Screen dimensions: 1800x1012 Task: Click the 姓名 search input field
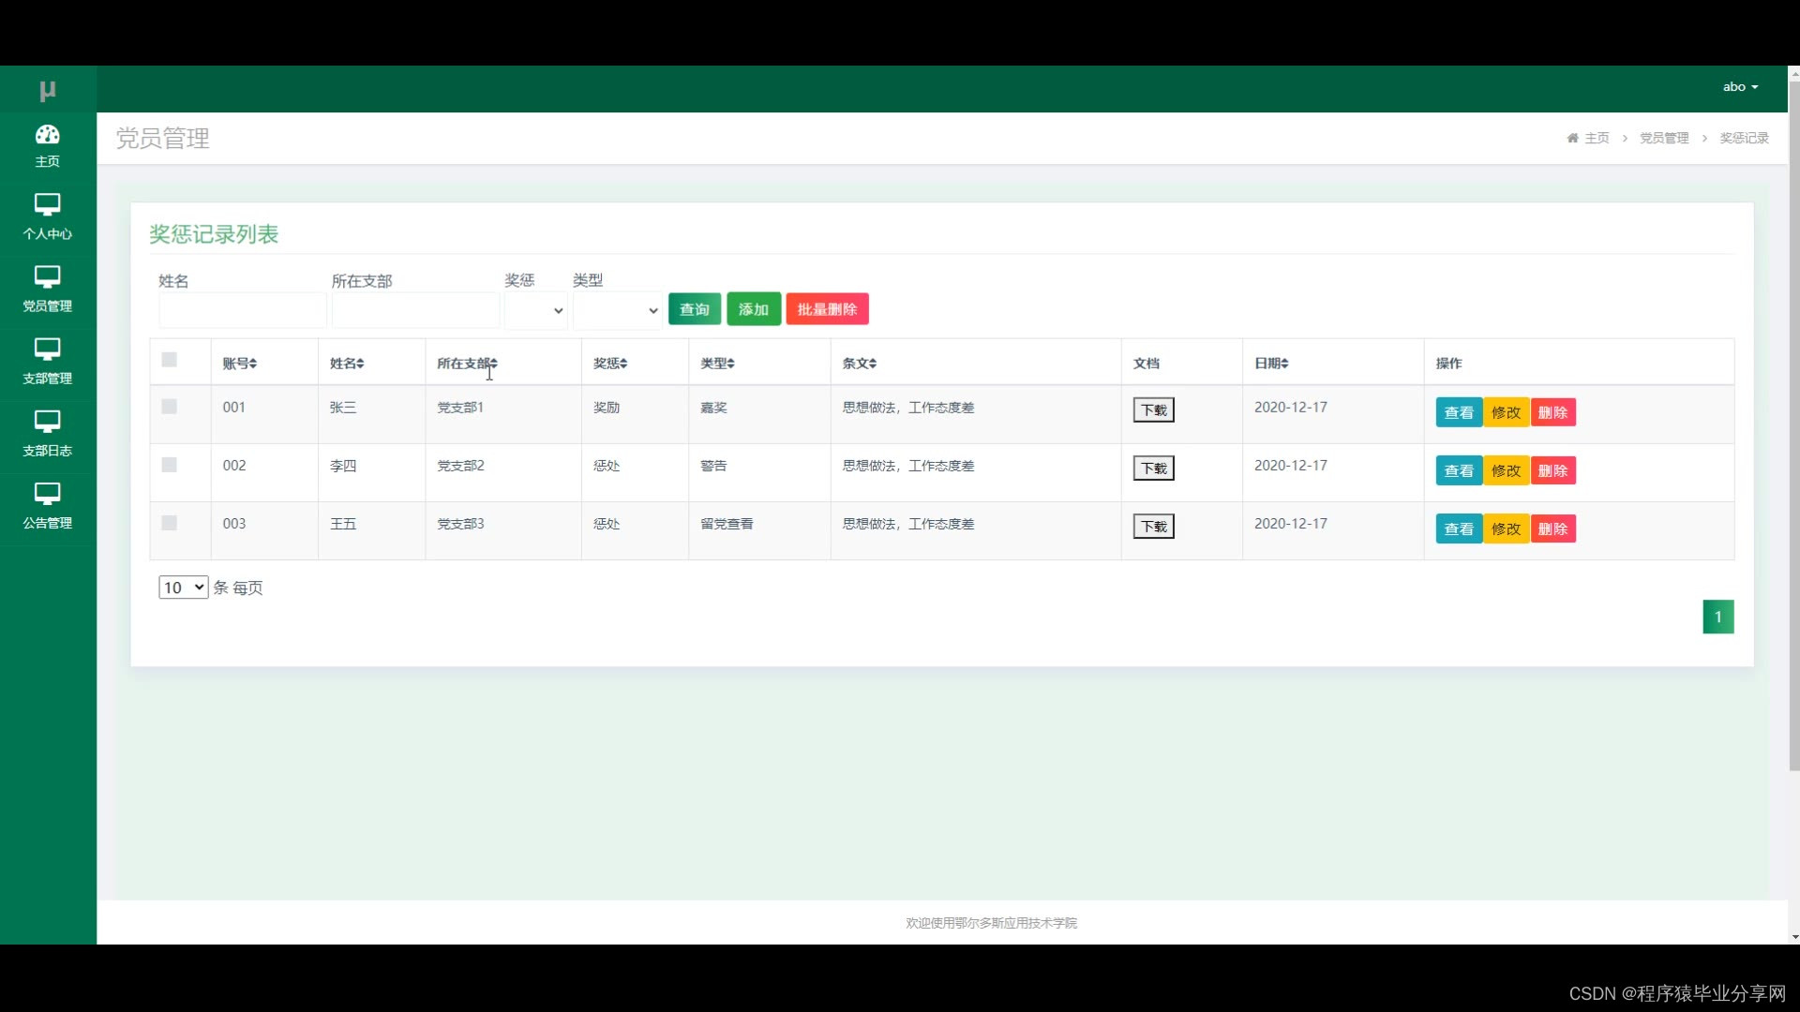(x=243, y=310)
